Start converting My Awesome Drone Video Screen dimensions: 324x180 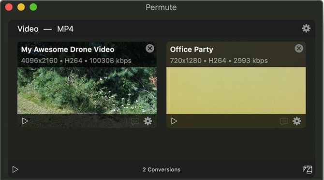pyautogui.click(x=25, y=121)
